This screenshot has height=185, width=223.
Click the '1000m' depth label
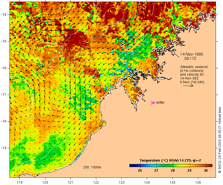96,167
